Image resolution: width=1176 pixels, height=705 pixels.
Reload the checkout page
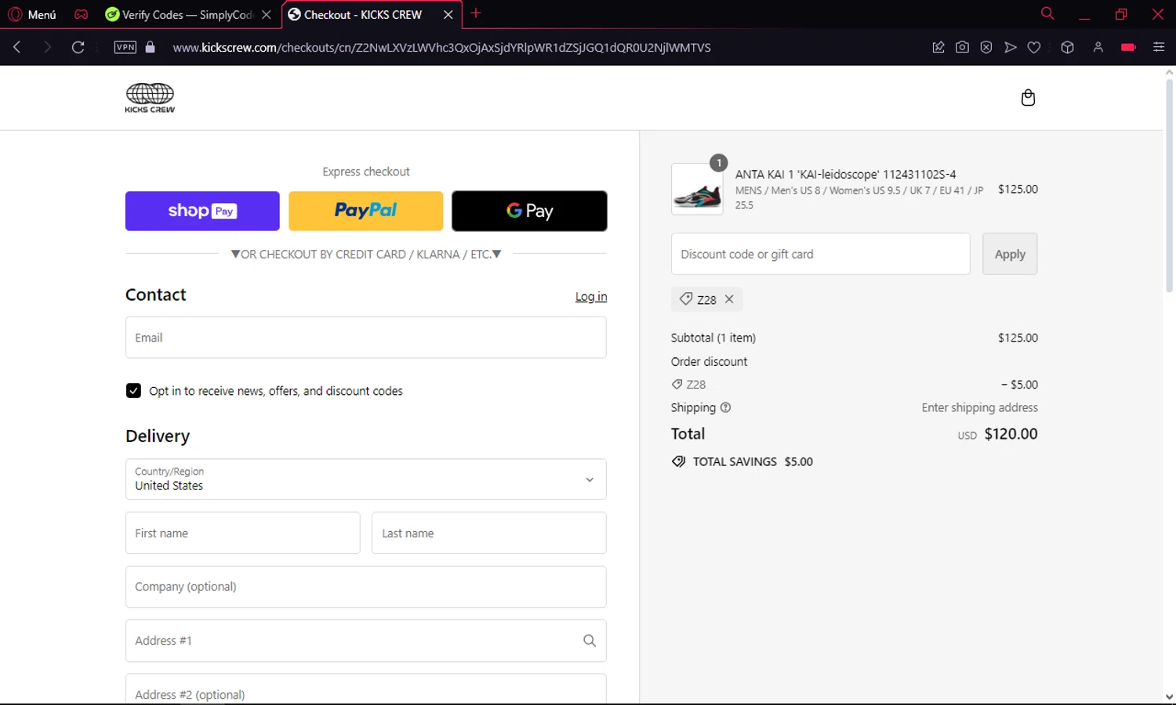78,47
